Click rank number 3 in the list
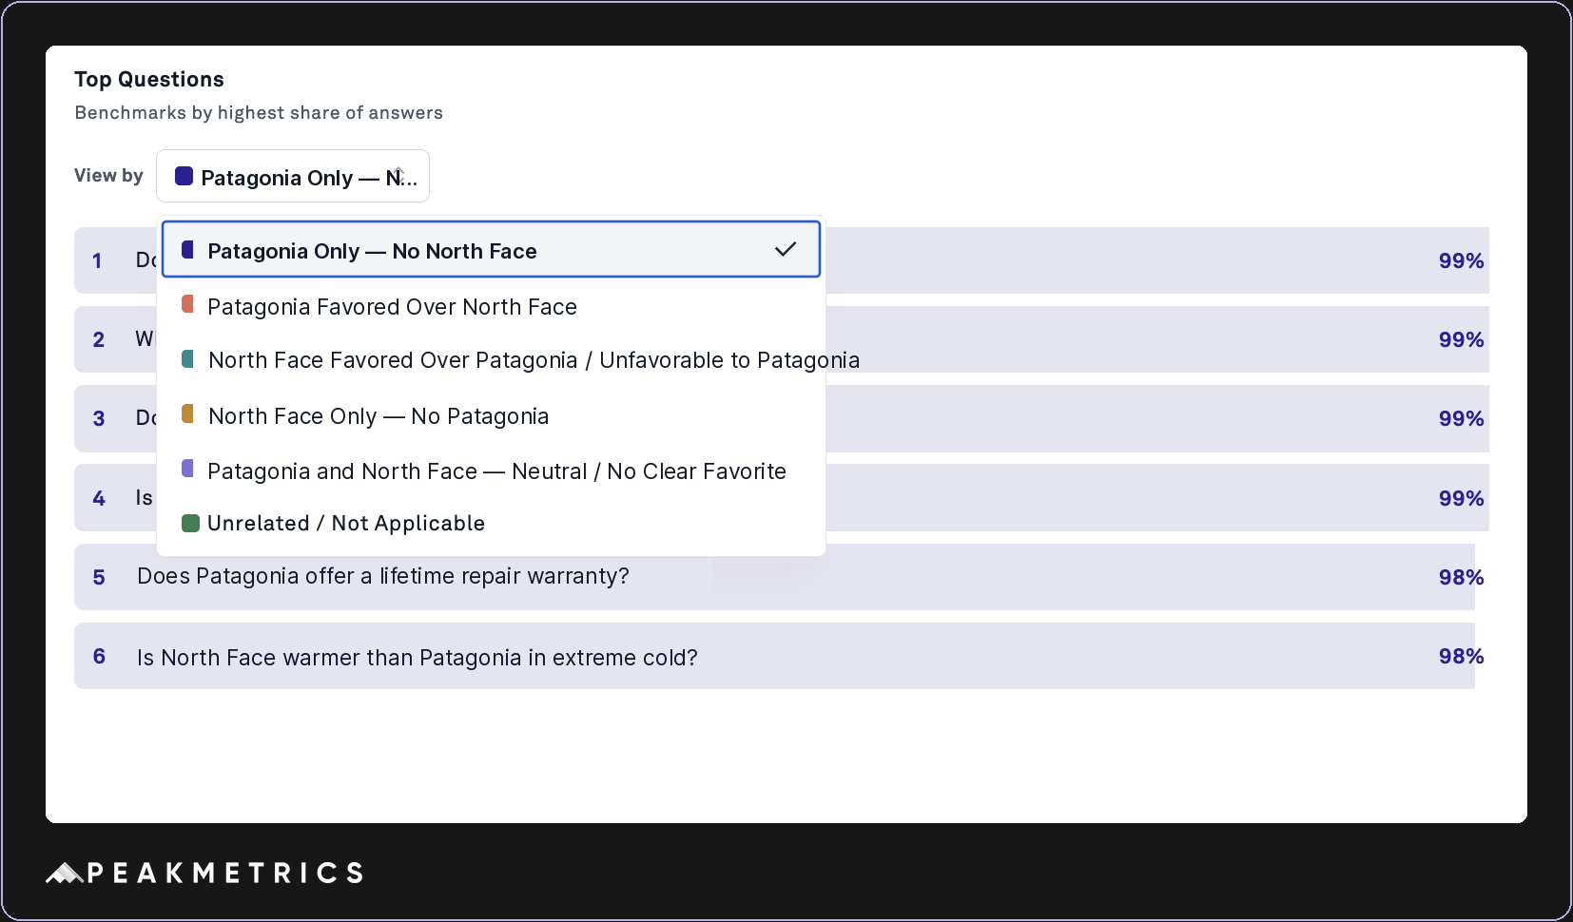 pyautogui.click(x=98, y=418)
